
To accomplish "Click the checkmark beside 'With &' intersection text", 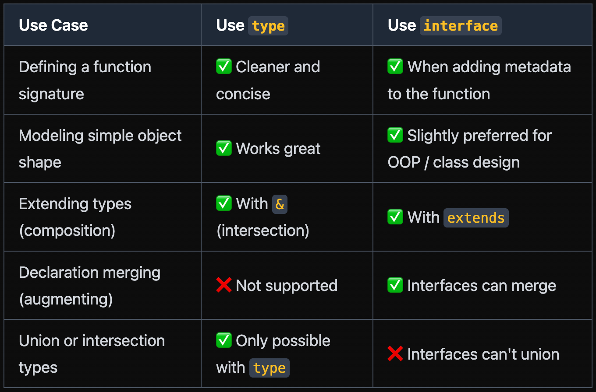I will coord(223,203).
